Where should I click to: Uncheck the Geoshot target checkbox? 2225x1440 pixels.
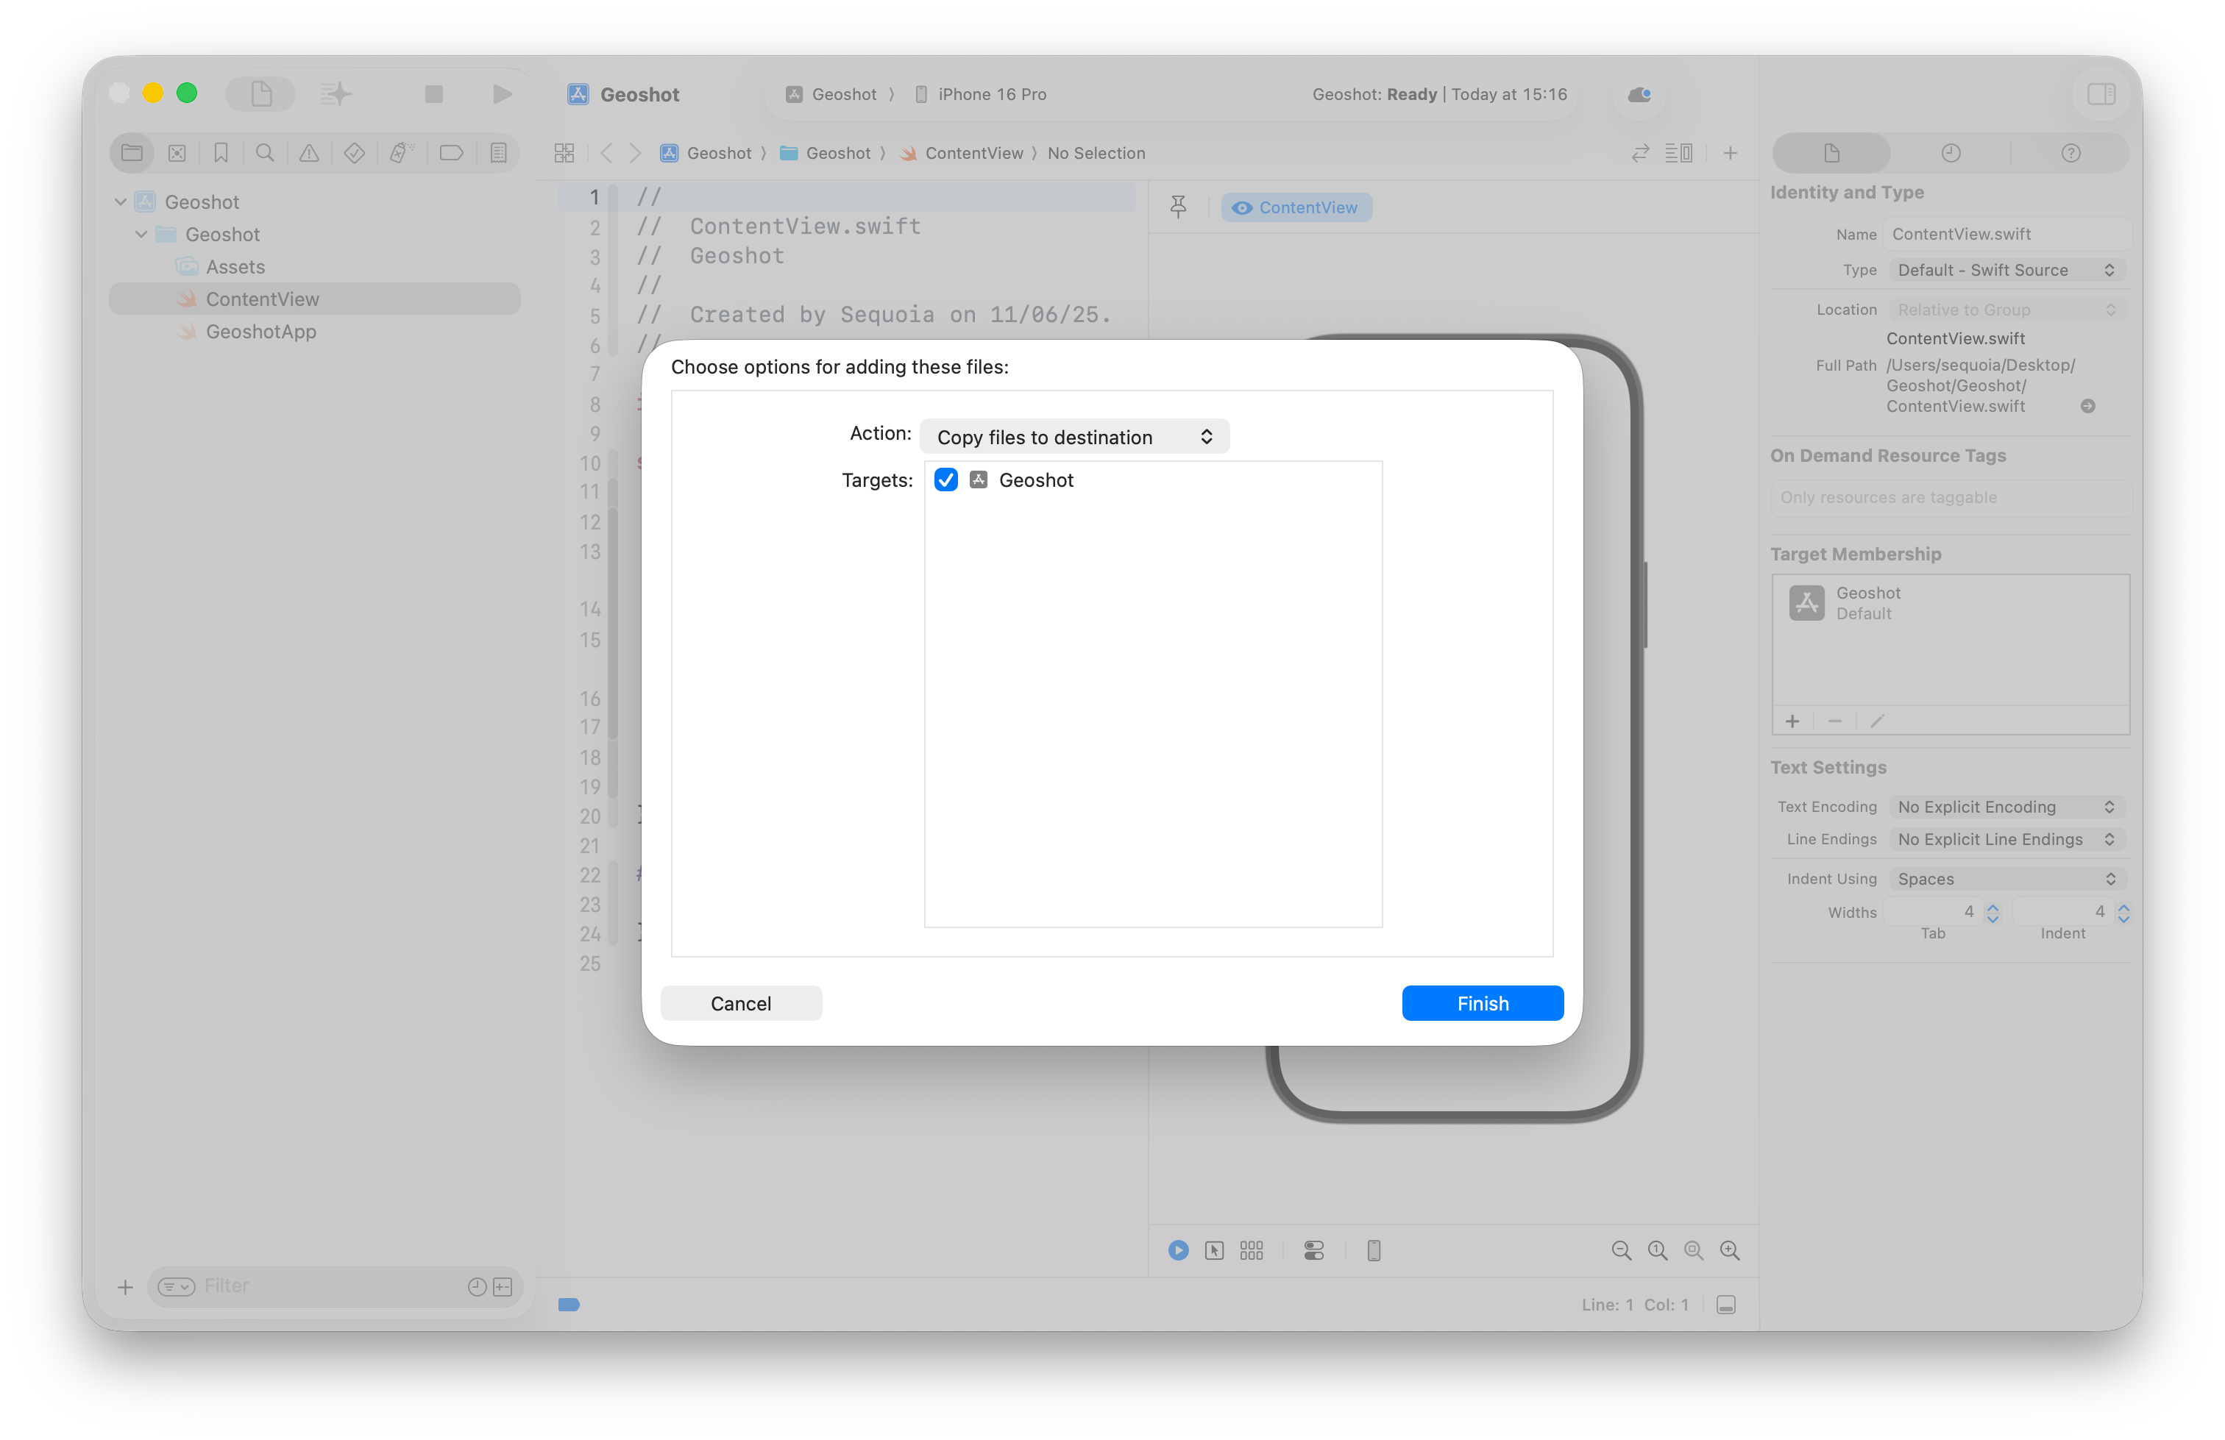click(945, 480)
